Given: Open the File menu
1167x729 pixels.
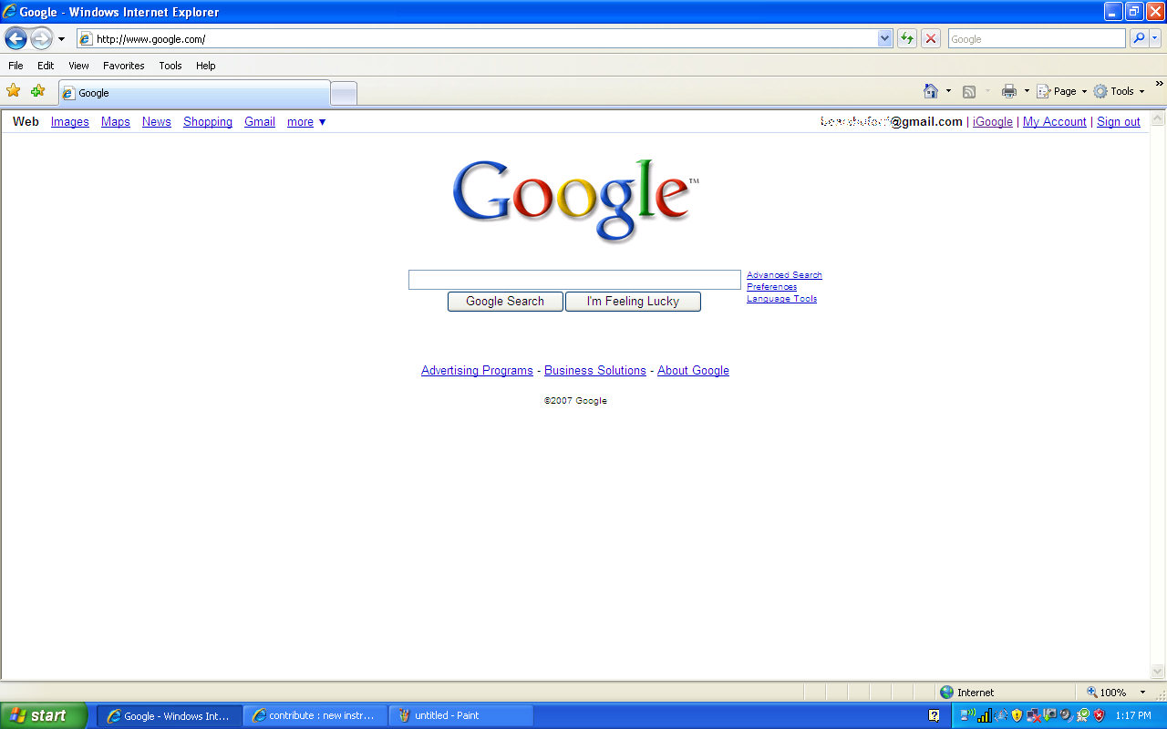Looking at the screenshot, I should [x=15, y=66].
